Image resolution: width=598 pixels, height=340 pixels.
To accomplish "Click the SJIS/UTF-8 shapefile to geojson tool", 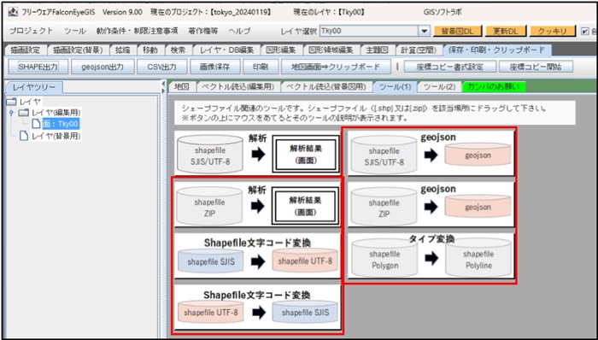I will pyautogui.click(x=431, y=153).
